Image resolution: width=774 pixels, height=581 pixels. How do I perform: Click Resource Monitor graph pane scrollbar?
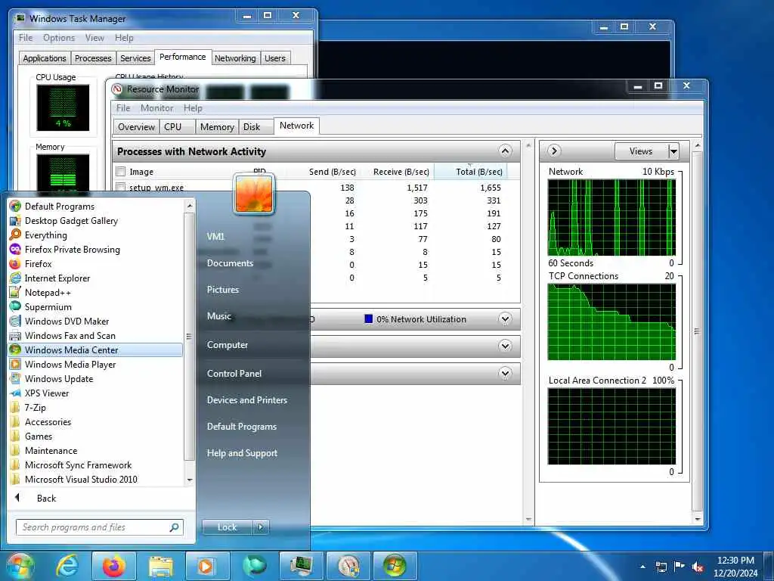697,331
